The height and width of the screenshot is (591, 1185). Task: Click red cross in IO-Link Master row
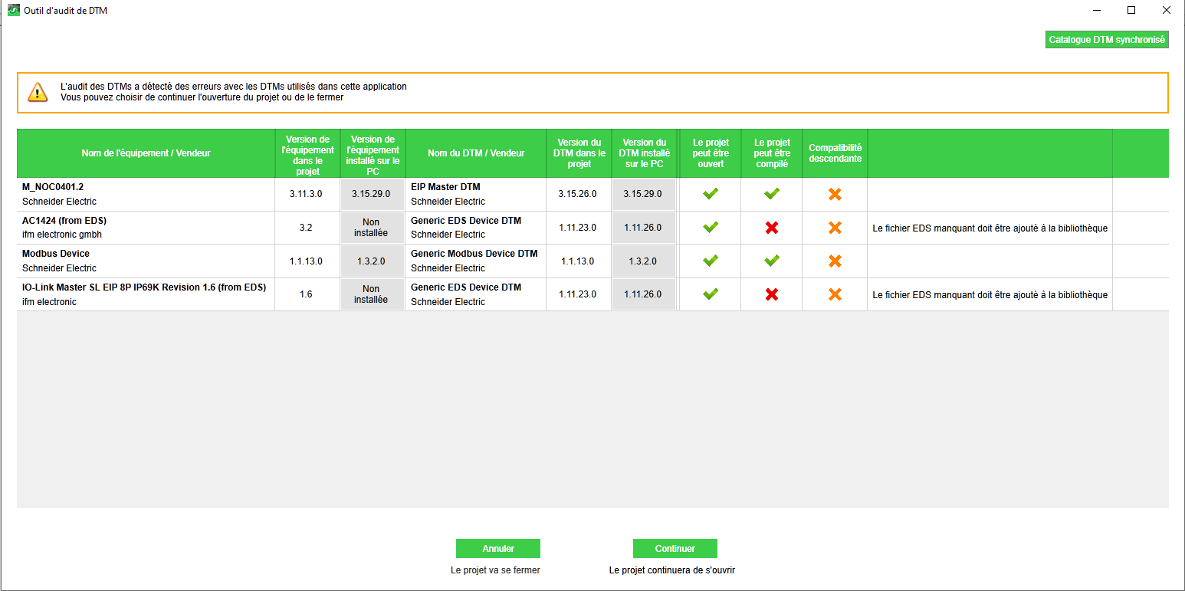pyautogui.click(x=772, y=294)
